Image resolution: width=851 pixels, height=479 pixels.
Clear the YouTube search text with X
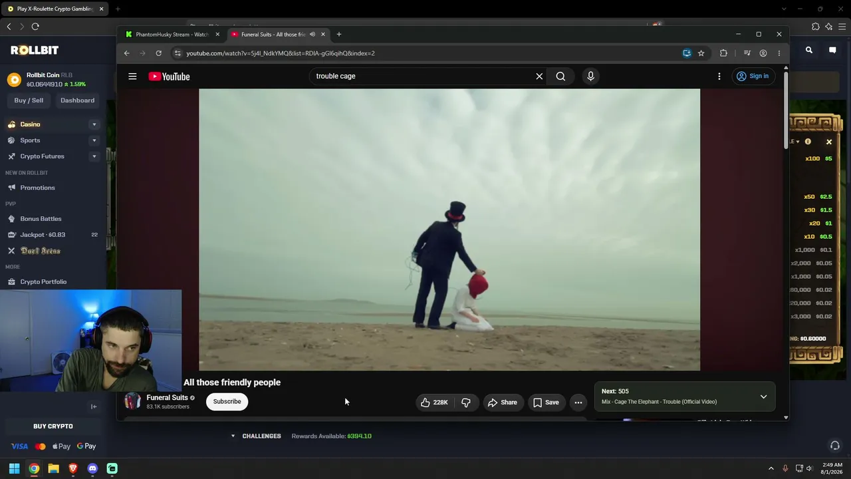(539, 76)
